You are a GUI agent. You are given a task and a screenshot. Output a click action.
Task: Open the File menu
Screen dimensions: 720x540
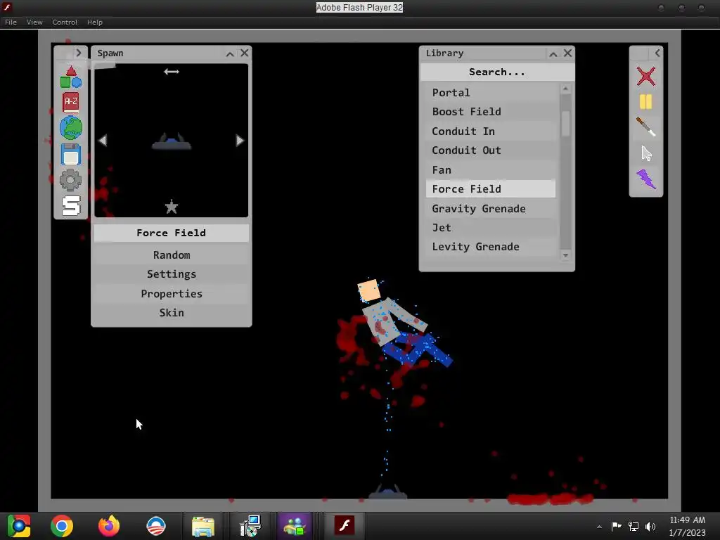[x=11, y=22]
